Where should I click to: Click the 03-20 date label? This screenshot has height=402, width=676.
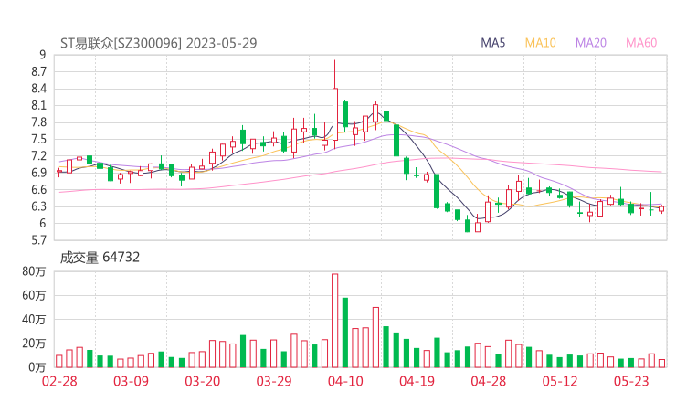pos(203,381)
